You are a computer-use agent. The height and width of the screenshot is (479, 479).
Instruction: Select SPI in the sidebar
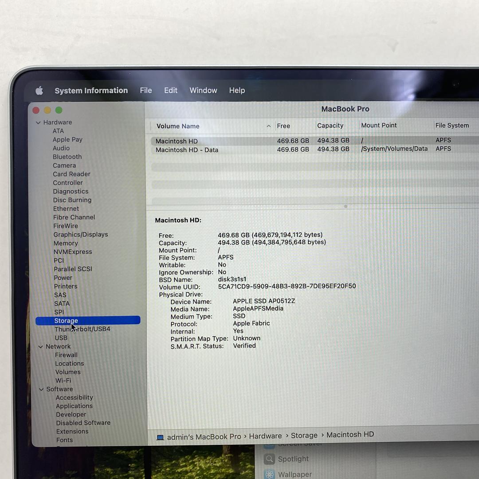pyautogui.click(x=59, y=312)
